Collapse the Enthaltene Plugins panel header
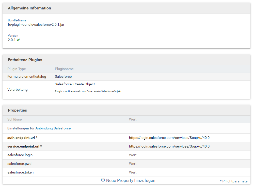254x186 pixels. coord(25,60)
